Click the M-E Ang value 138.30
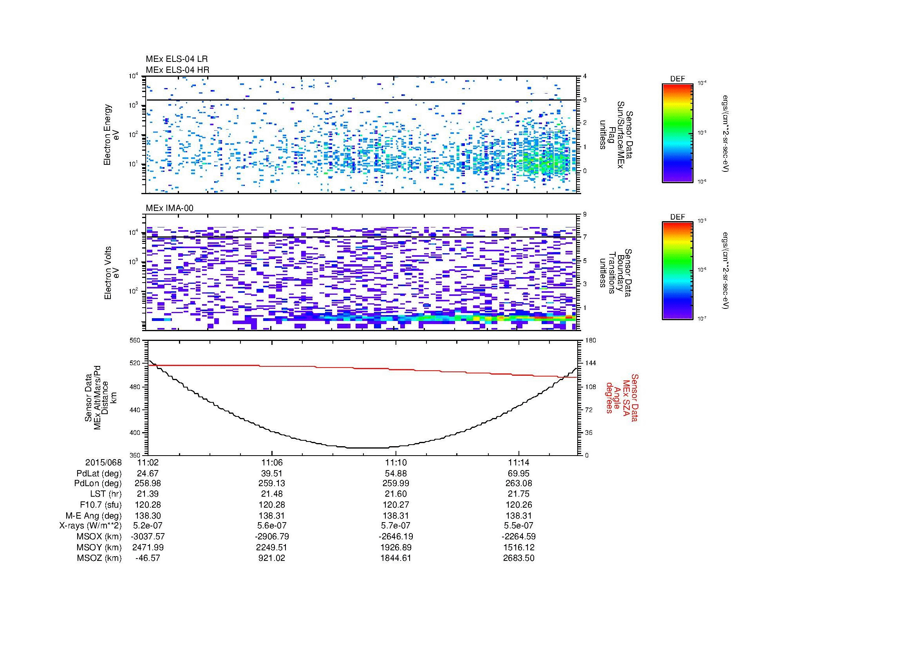 click(148, 515)
